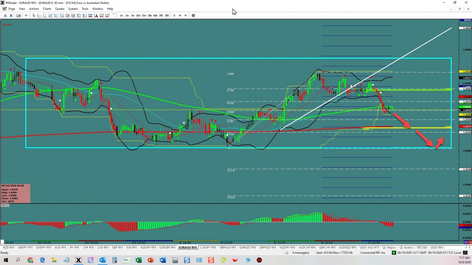The width and height of the screenshot is (472, 265).
Task: Switch to CHF RF6 page tab
Action: coord(88,248)
